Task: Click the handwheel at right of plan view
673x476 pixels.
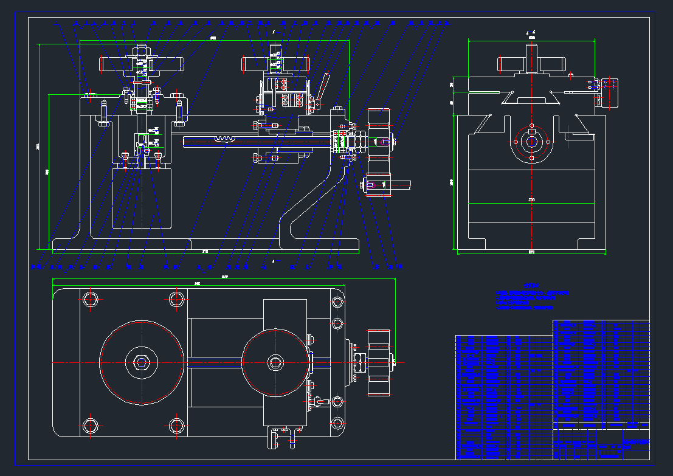Action: coord(378,362)
